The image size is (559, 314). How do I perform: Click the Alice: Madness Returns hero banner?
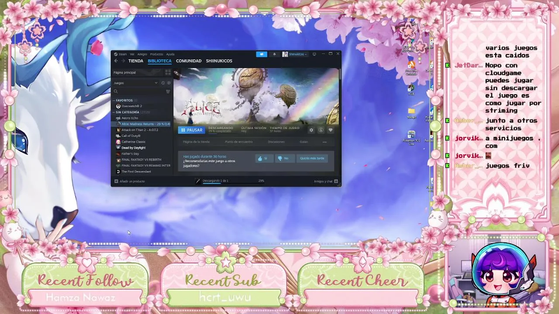[256, 96]
